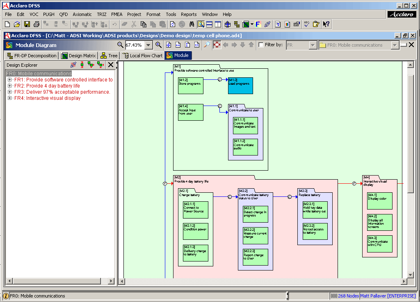Zoom in with the plus magnifier
This screenshot has height=302, width=420.
[158, 45]
